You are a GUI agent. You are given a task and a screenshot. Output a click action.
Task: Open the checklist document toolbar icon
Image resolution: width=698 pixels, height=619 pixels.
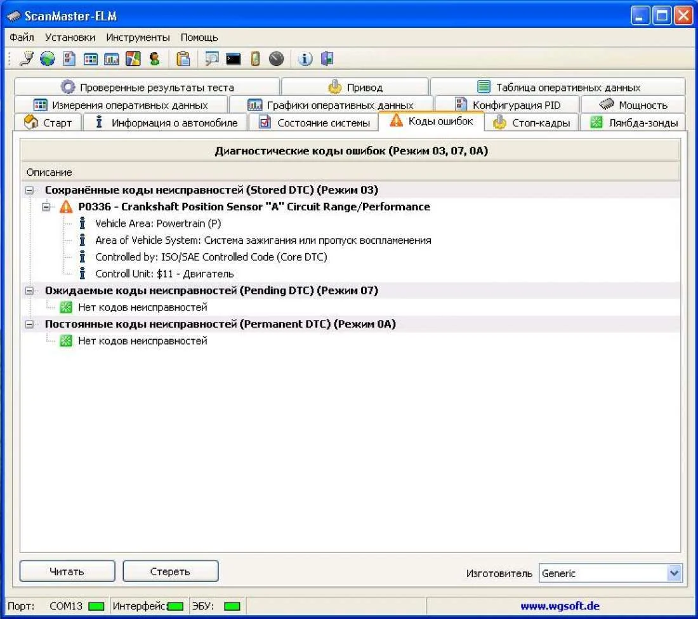(69, 59)
